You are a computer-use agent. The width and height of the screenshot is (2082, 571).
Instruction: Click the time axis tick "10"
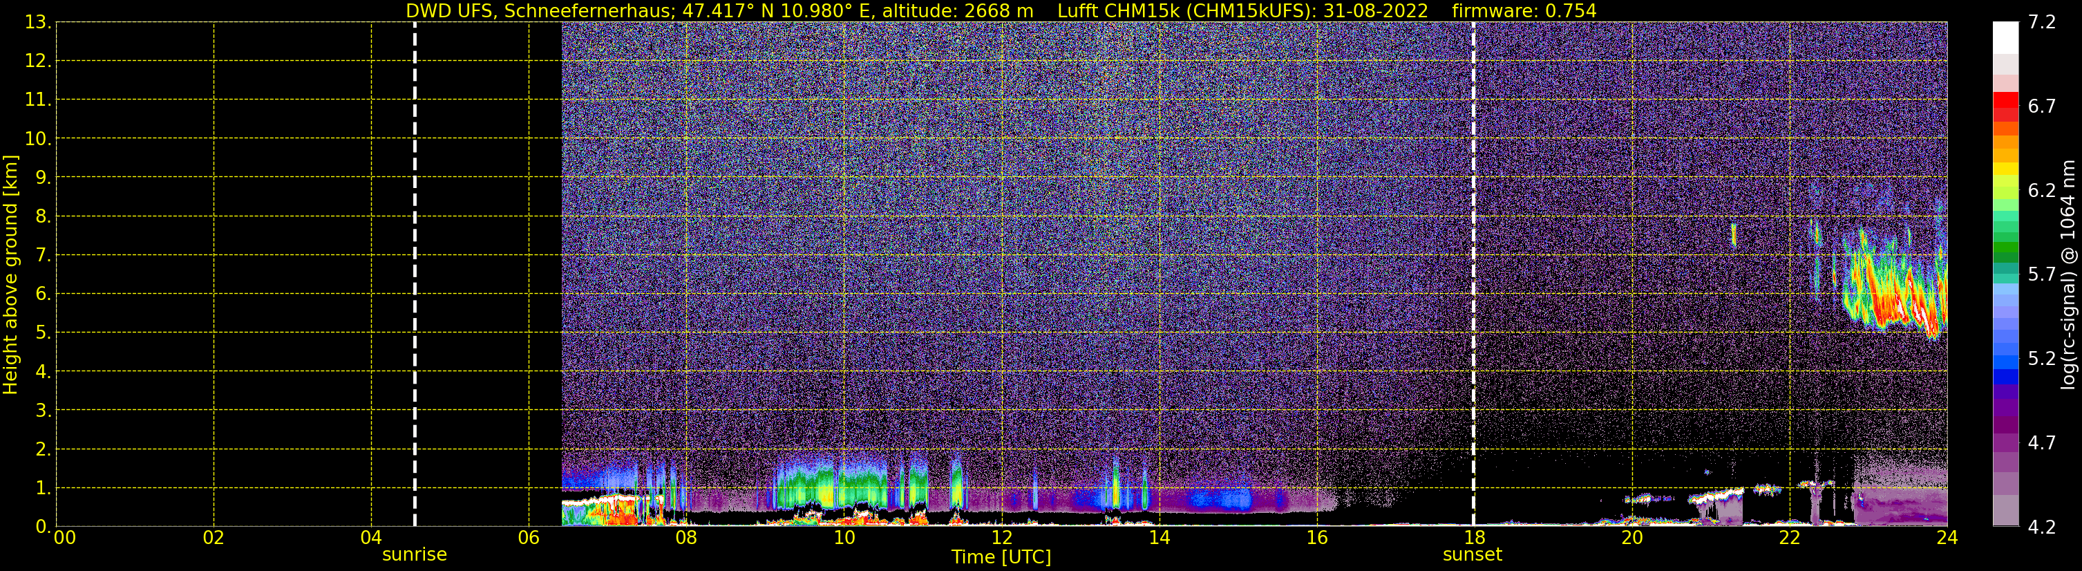pos(844,538)
